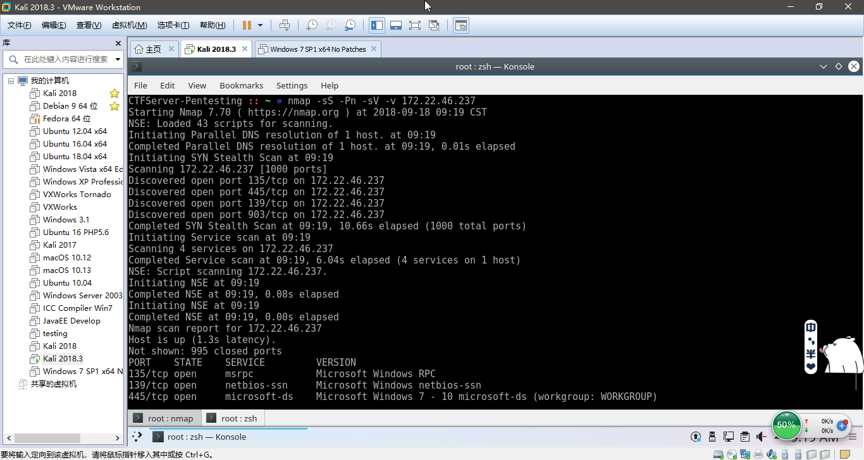Open the 帮助(H) menu
Screen dimensions: 864x460
tap(213, 25)
